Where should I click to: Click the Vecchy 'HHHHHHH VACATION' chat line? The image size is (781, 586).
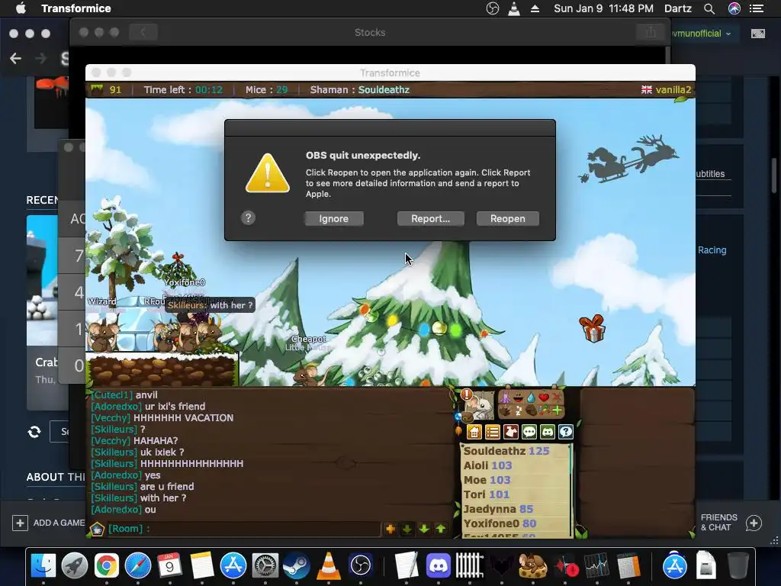pyautogui.click(x=162, y=417)
